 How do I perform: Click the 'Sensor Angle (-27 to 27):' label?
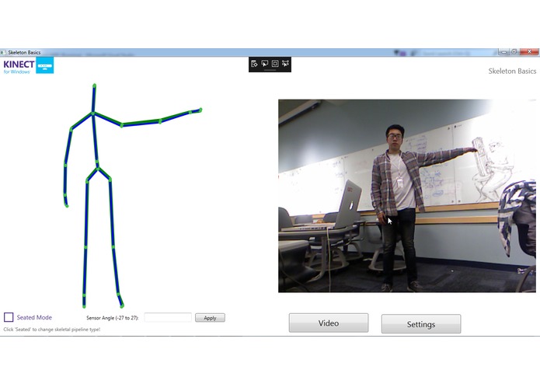(112, 318)
